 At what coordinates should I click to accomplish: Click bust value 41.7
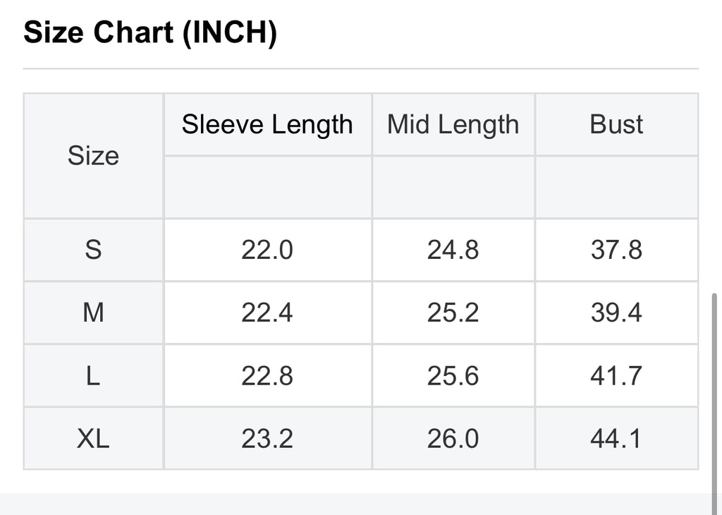click(616, 375)
